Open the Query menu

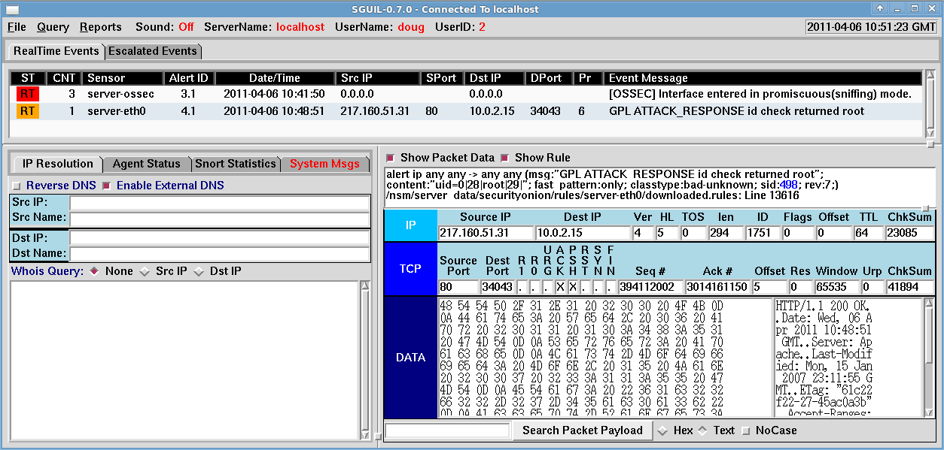tap(53, 27)
